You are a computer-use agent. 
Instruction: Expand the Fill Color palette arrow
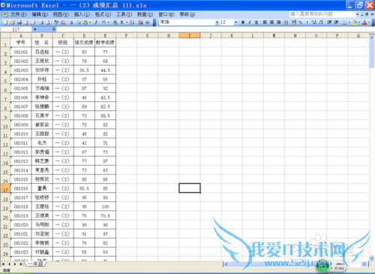pos(359,23)
